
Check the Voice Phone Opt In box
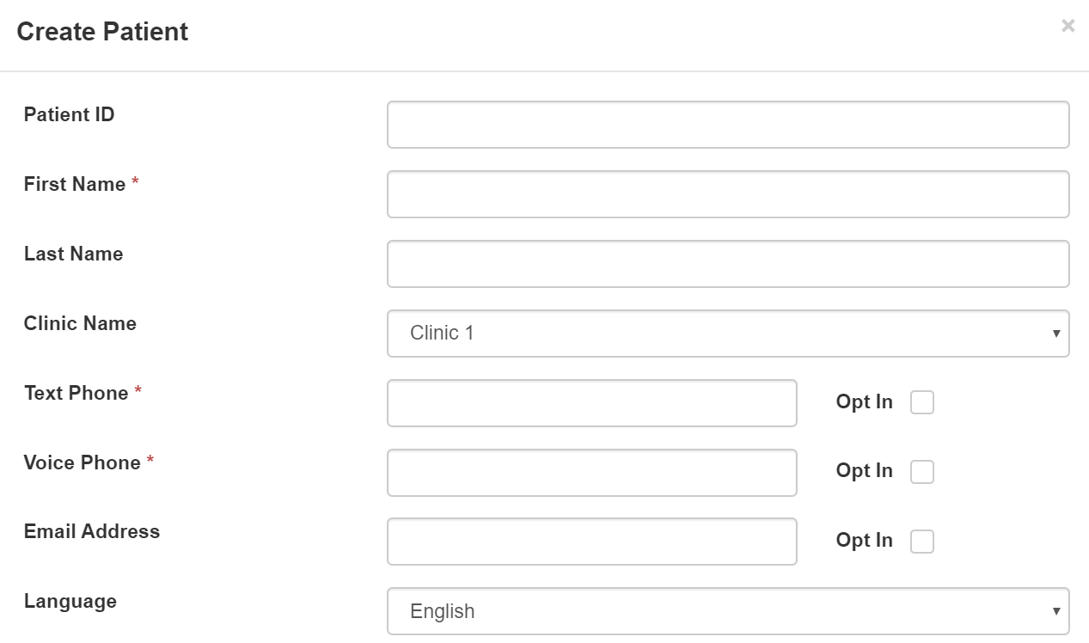tap(921, 472)
